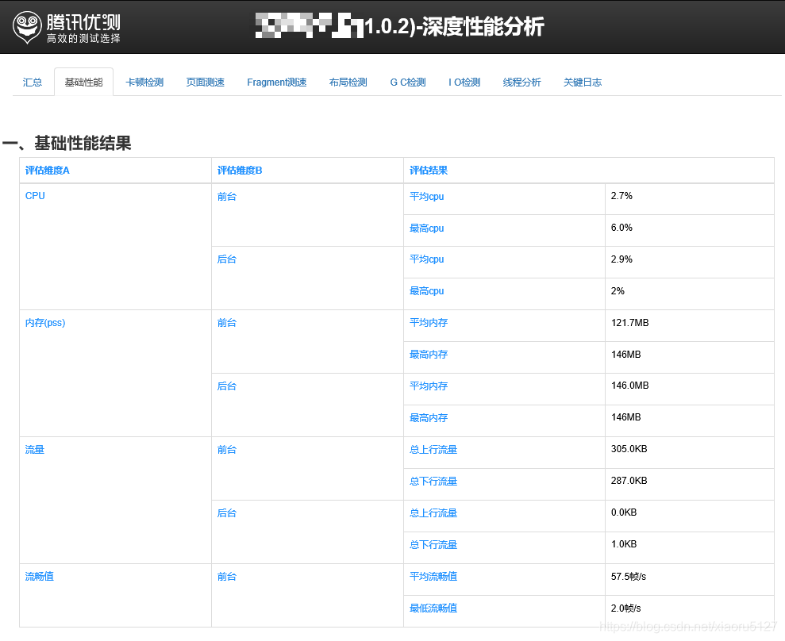Screen dimensions: 785x641
Task: Click 平均cpu label with value 2.9%
Action: [x=426, y=259]
